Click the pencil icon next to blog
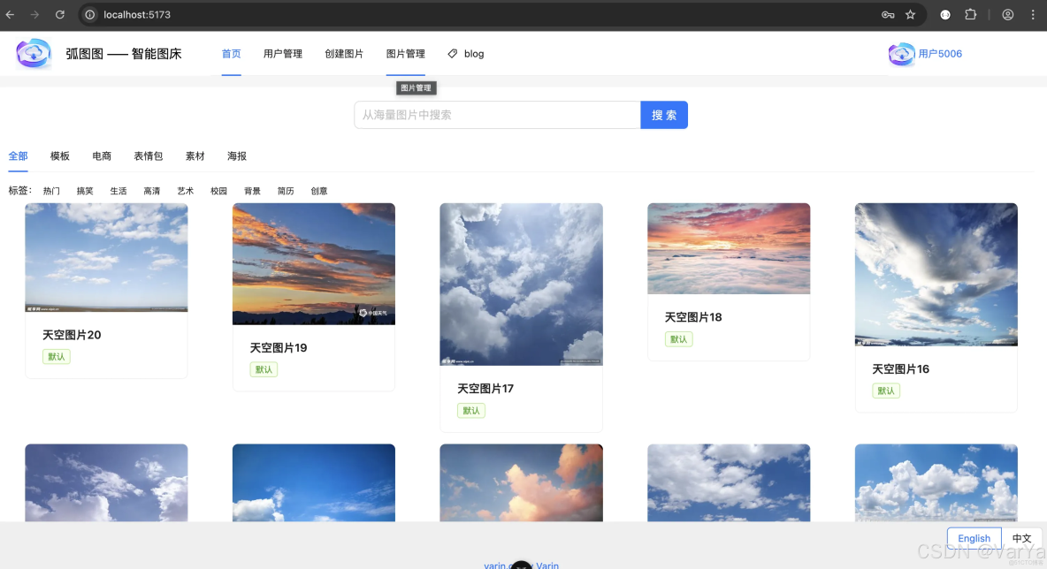 451,54
